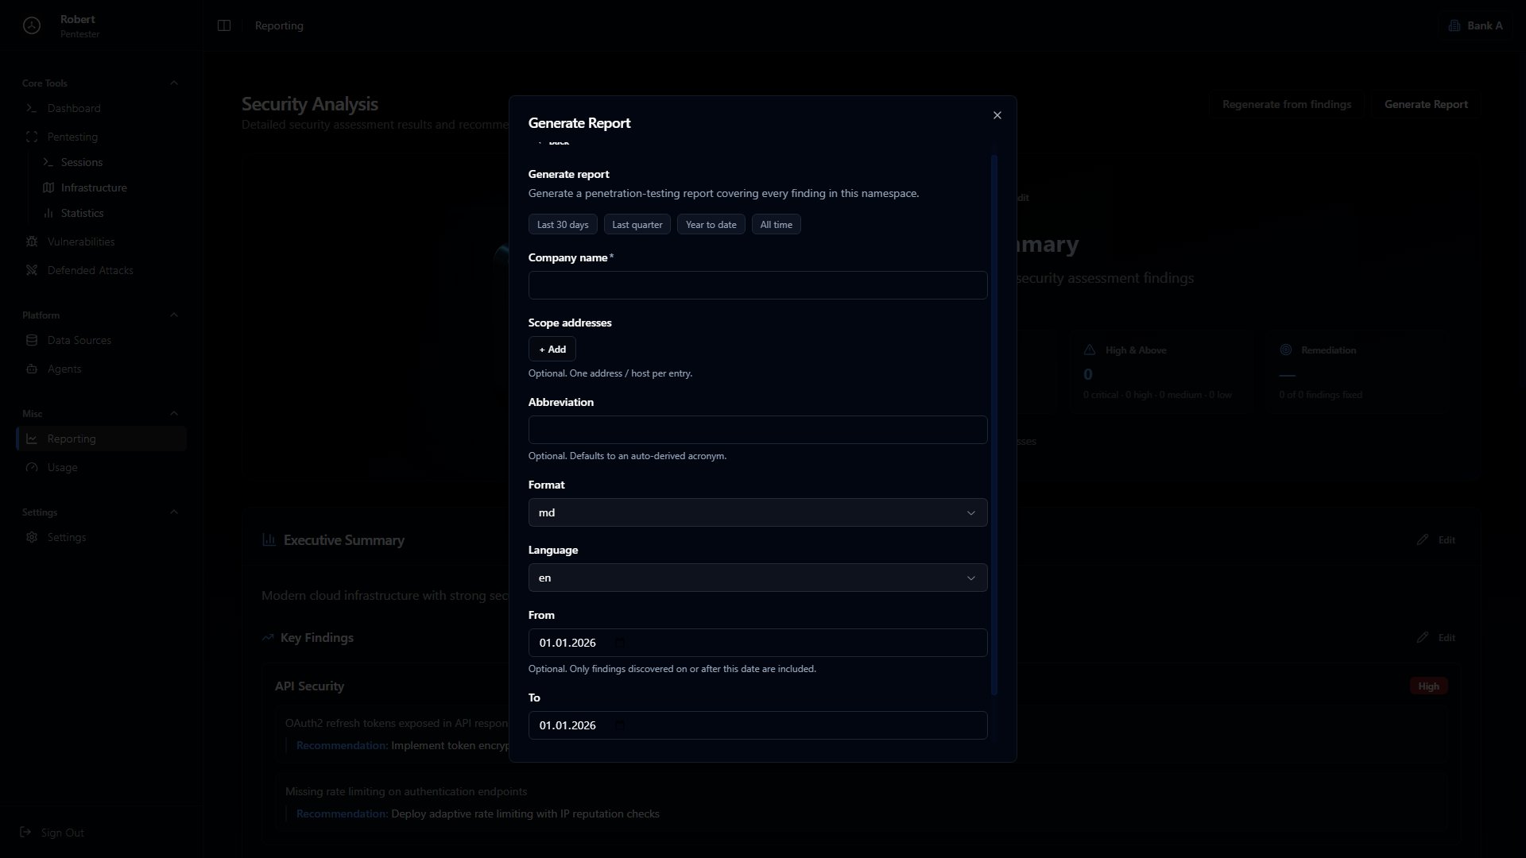Screen dimensions: 1526x858
Task: Select the Last quarter preset
Action: [x=637, y=225]
